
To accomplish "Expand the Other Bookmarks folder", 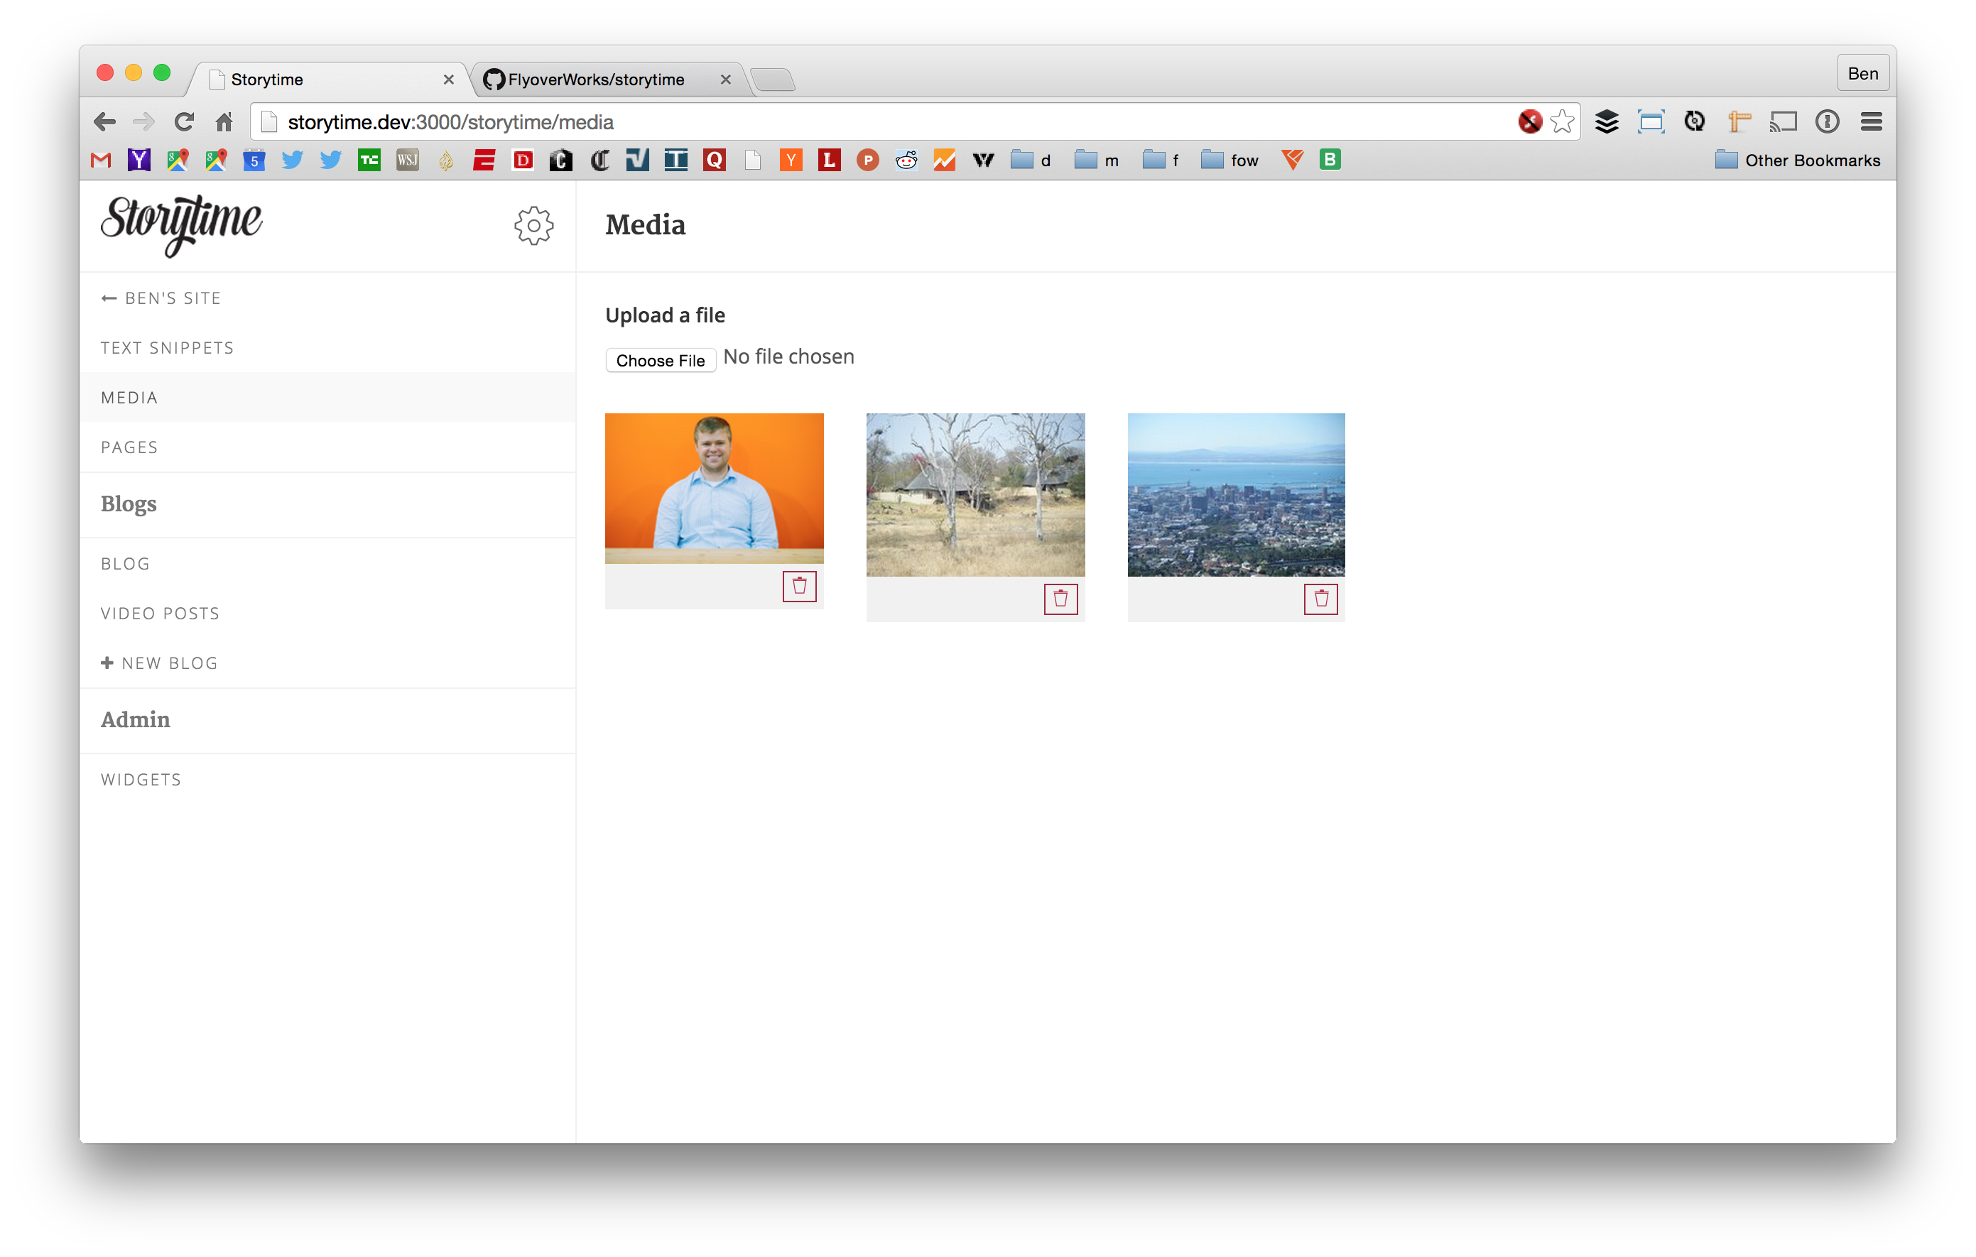I will point(1797,160).
